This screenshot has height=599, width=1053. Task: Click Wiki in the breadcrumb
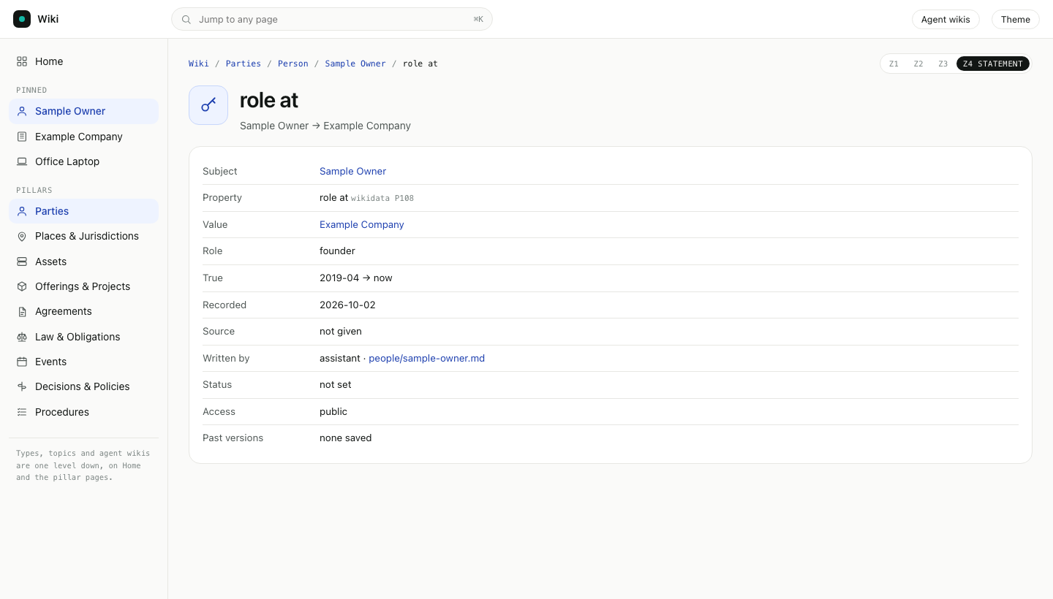tap(199, 64)
